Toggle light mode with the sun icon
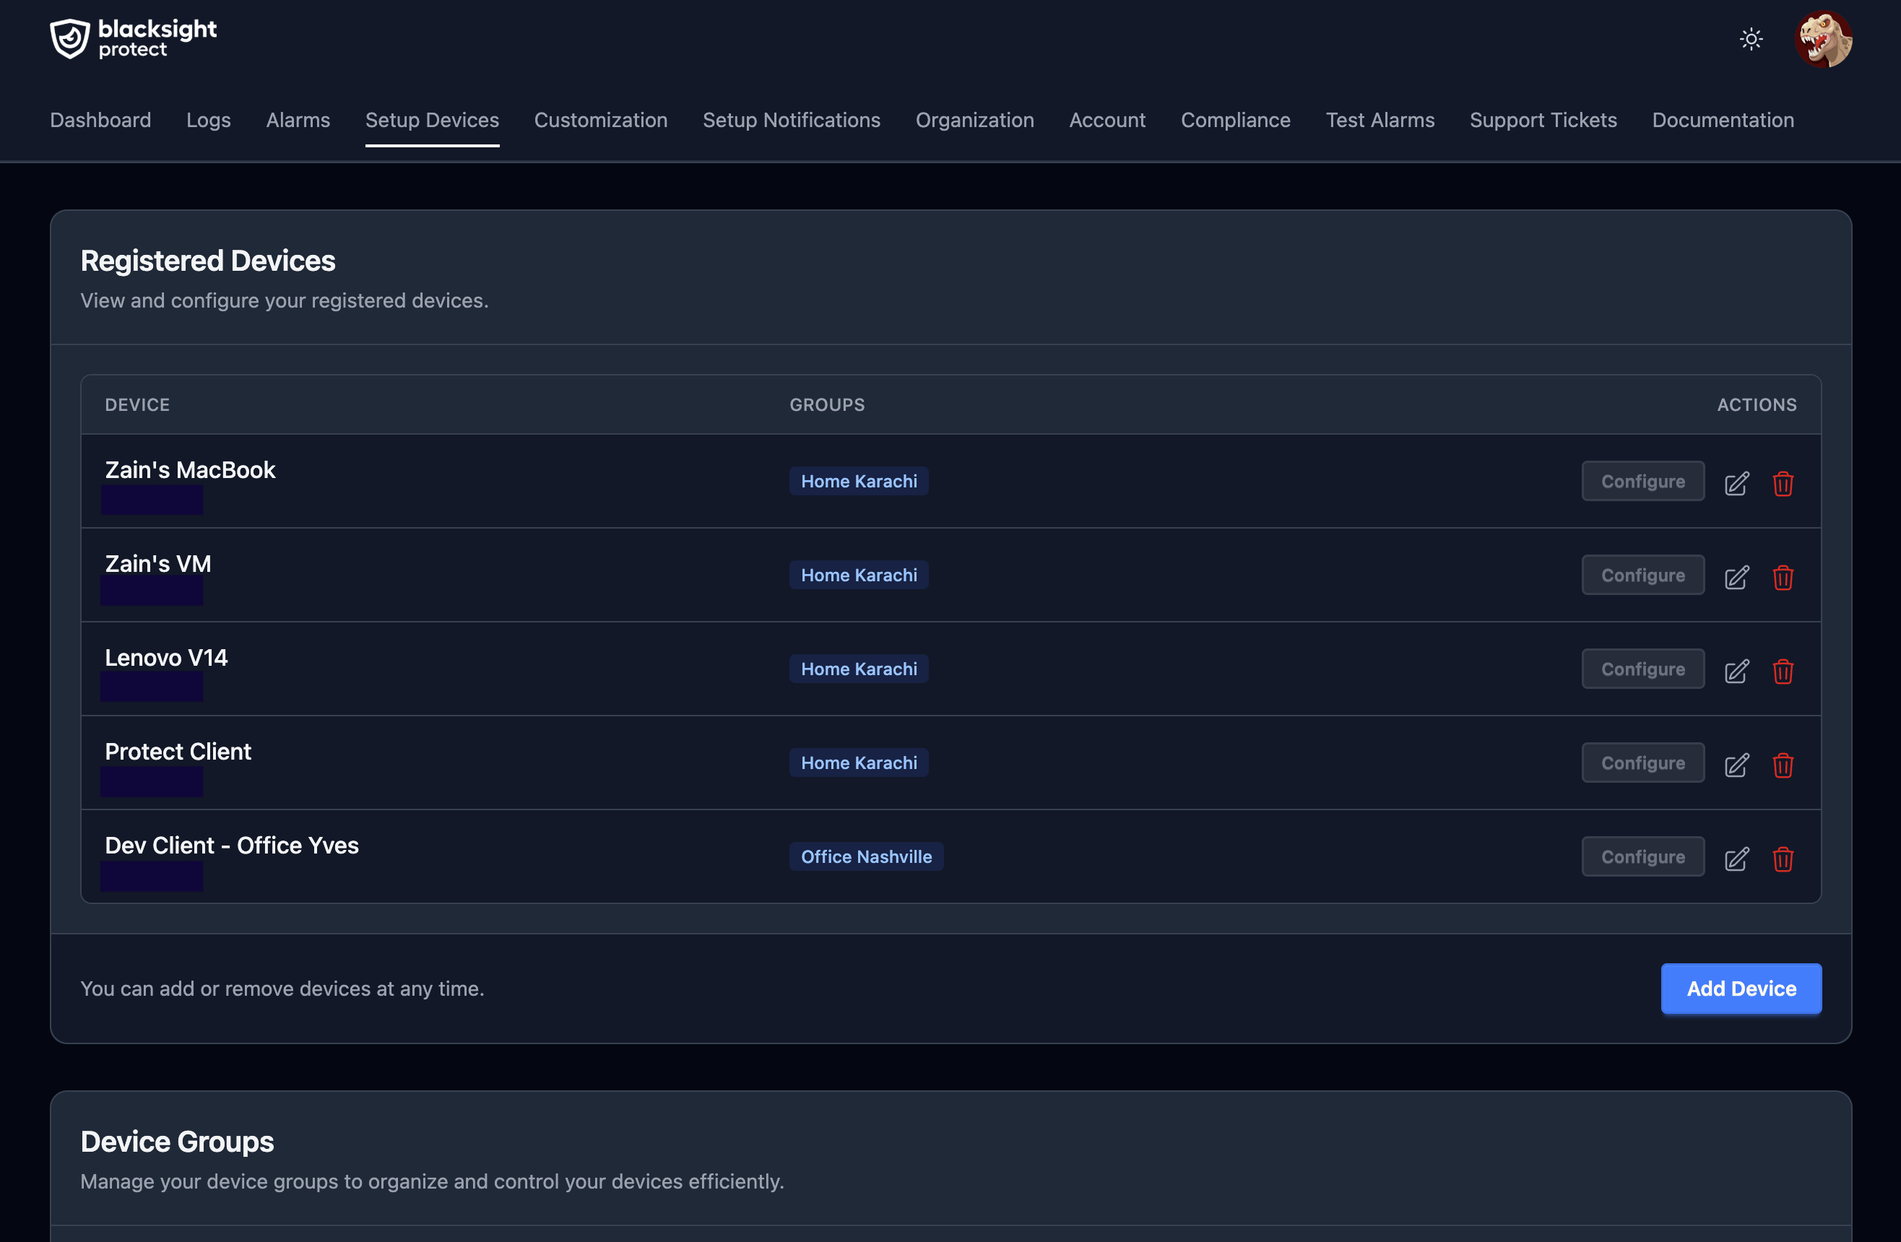 click(x=1750, y=38)
